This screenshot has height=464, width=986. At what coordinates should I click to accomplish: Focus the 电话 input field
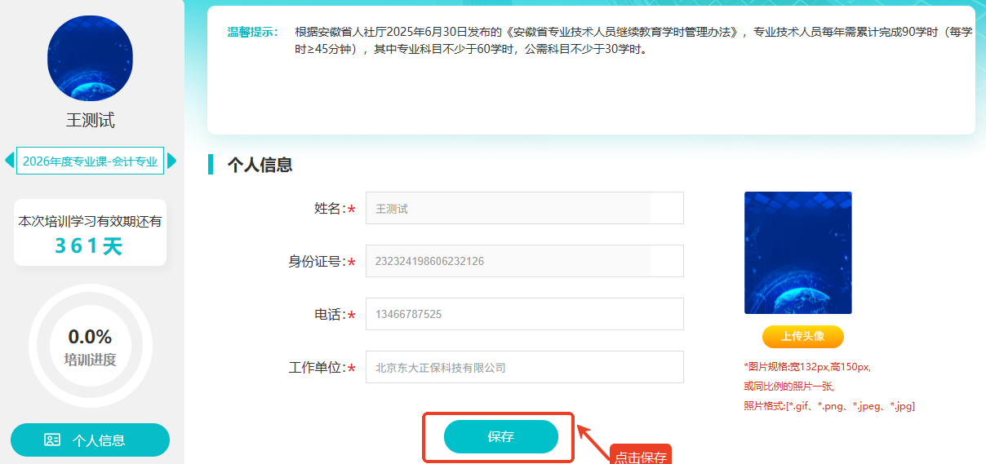tap(524, 314)
